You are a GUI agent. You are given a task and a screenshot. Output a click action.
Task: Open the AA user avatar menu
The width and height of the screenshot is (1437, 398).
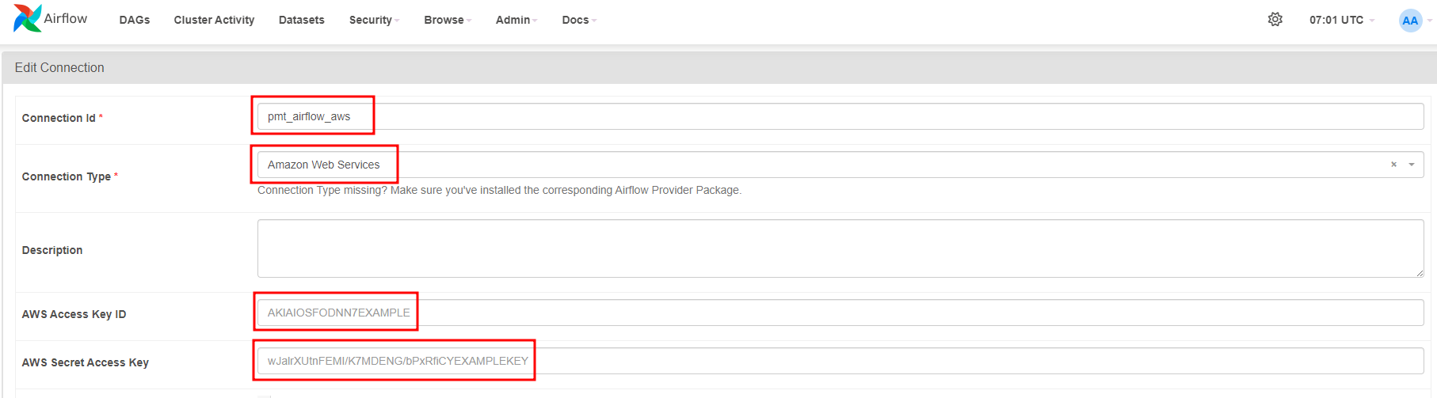tap(1410, 21)
